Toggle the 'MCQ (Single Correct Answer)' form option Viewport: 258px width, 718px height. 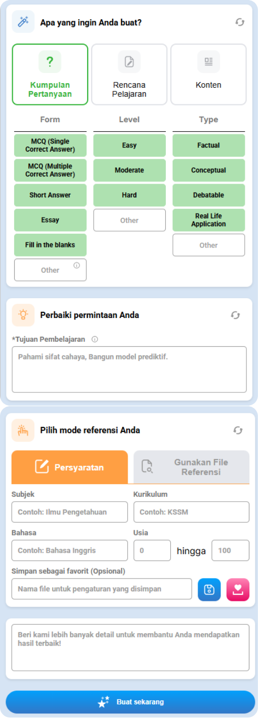(50, 146)
